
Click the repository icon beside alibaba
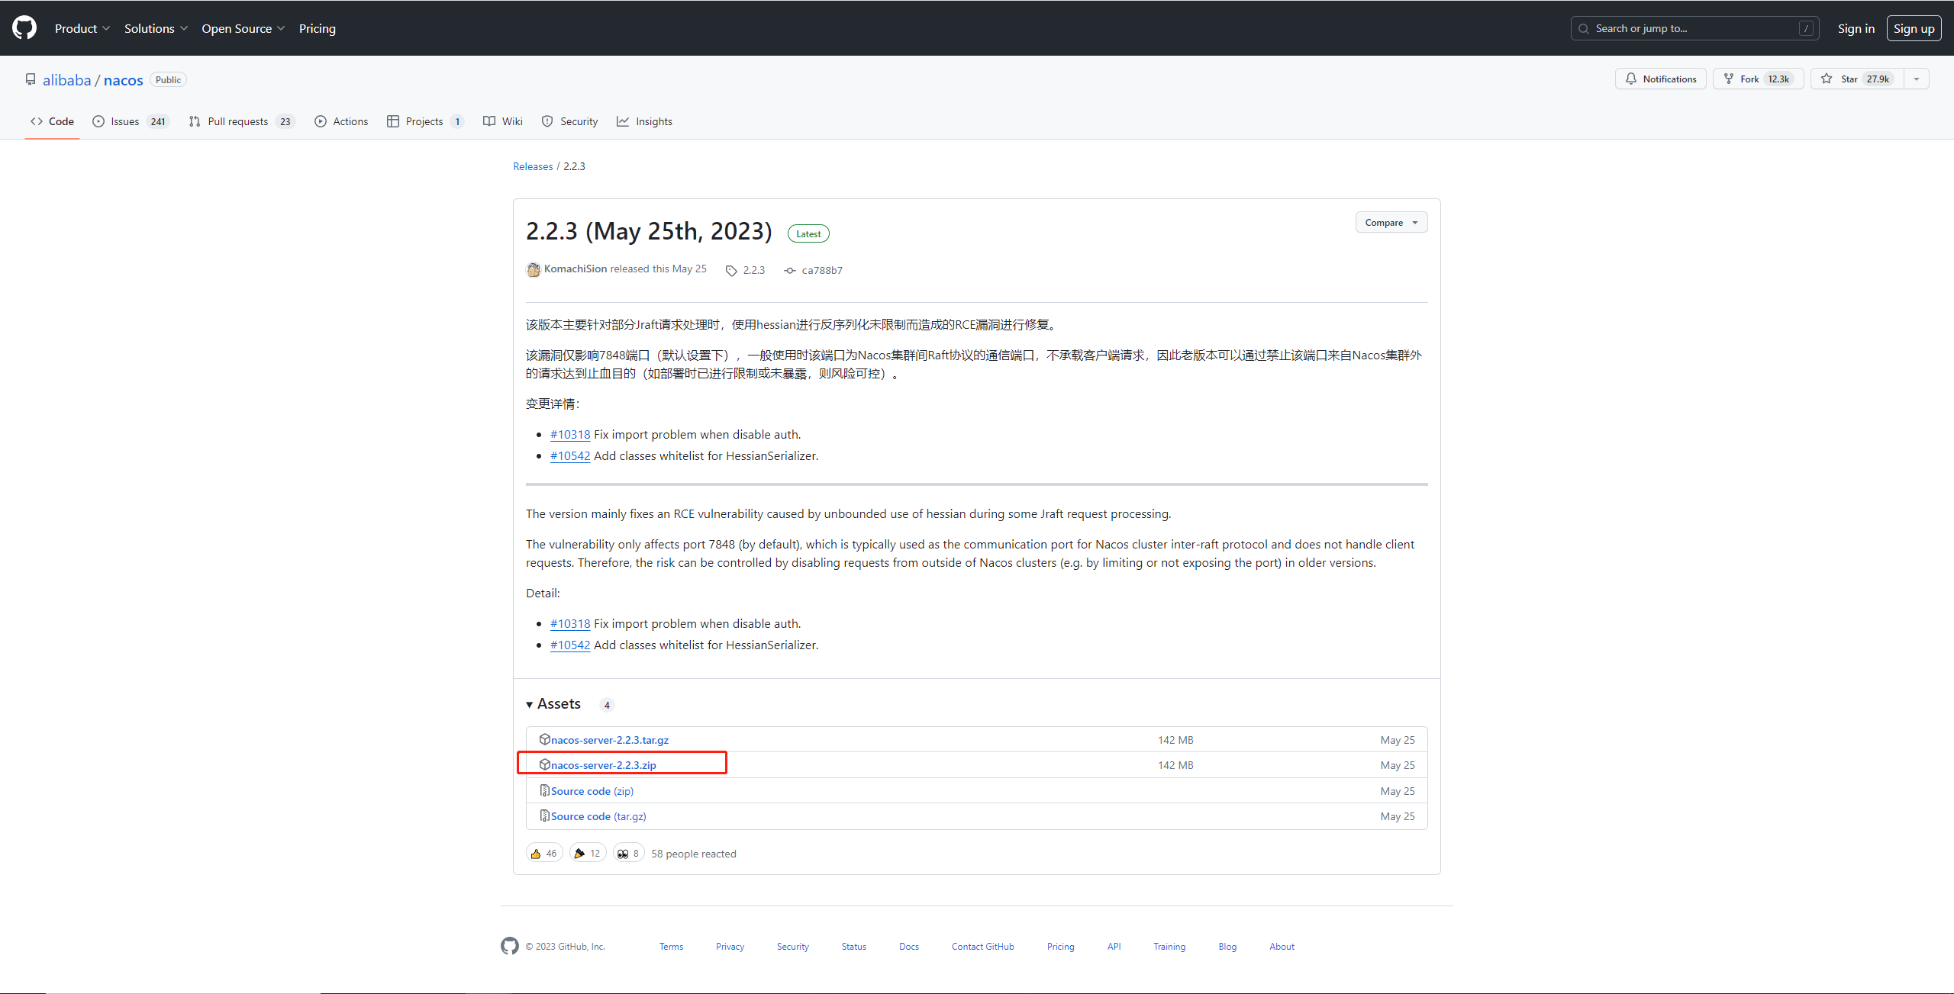coord(31,79)
